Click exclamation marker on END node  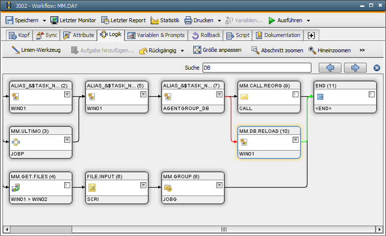click(x=372, y=94)
